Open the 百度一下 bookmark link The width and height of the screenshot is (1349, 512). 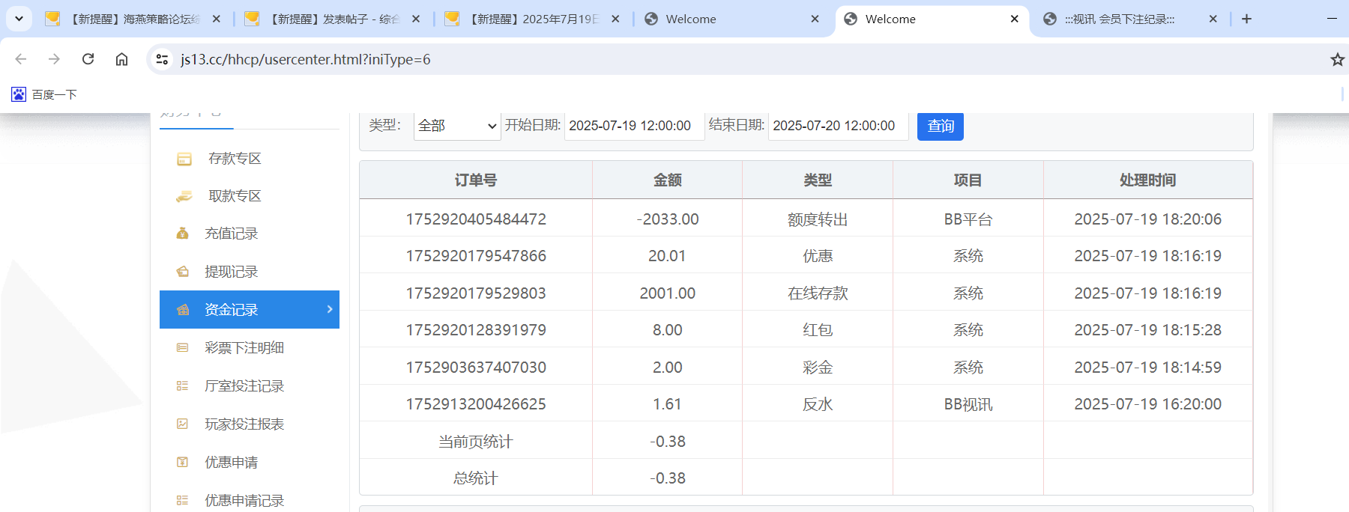[x=44, y=94]
